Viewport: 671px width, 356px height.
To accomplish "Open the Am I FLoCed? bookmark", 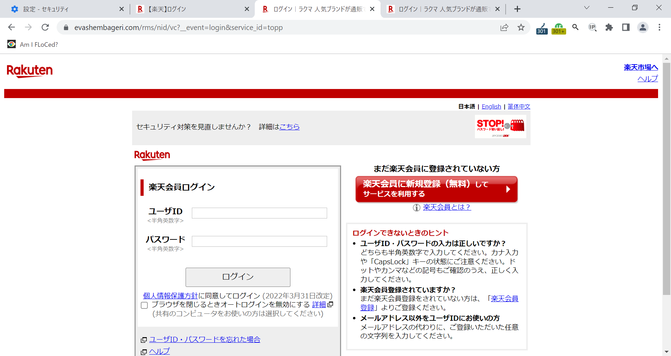I will (33, 44).
